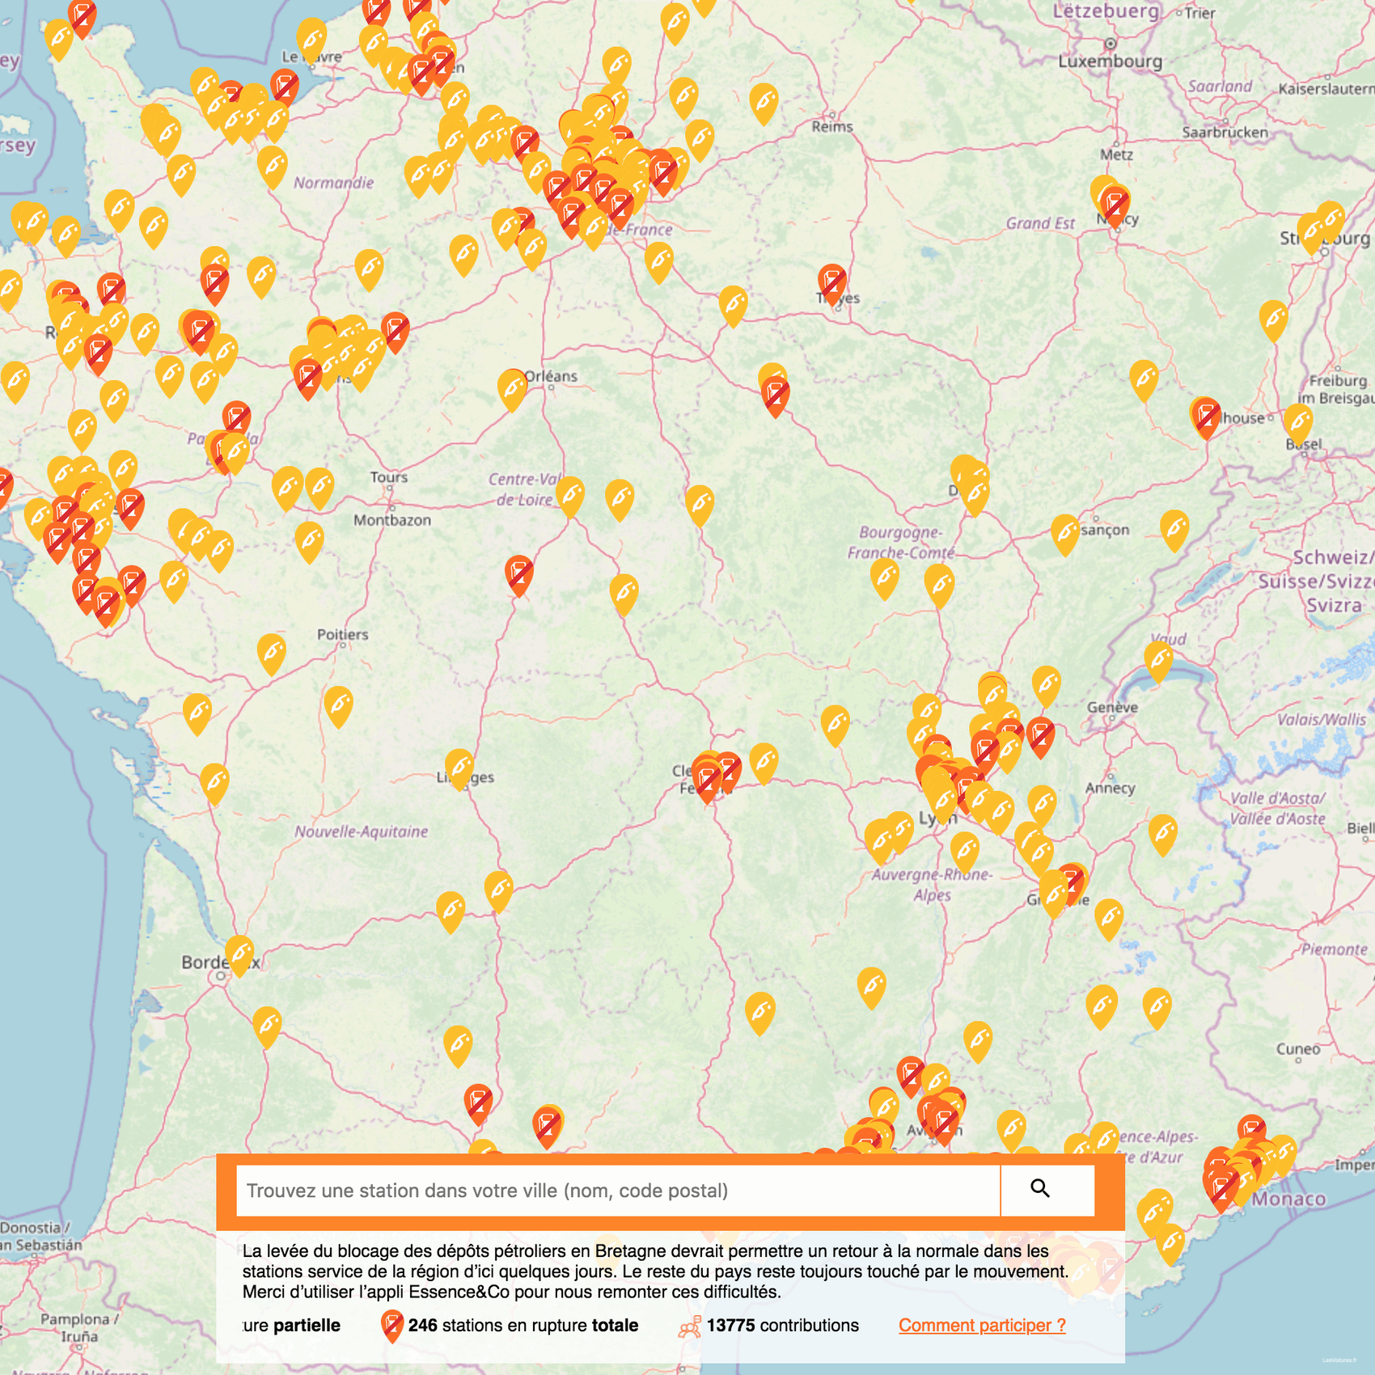
Task: Click the yellow marker southwest of Poitiers
Action: coord(272,653)
